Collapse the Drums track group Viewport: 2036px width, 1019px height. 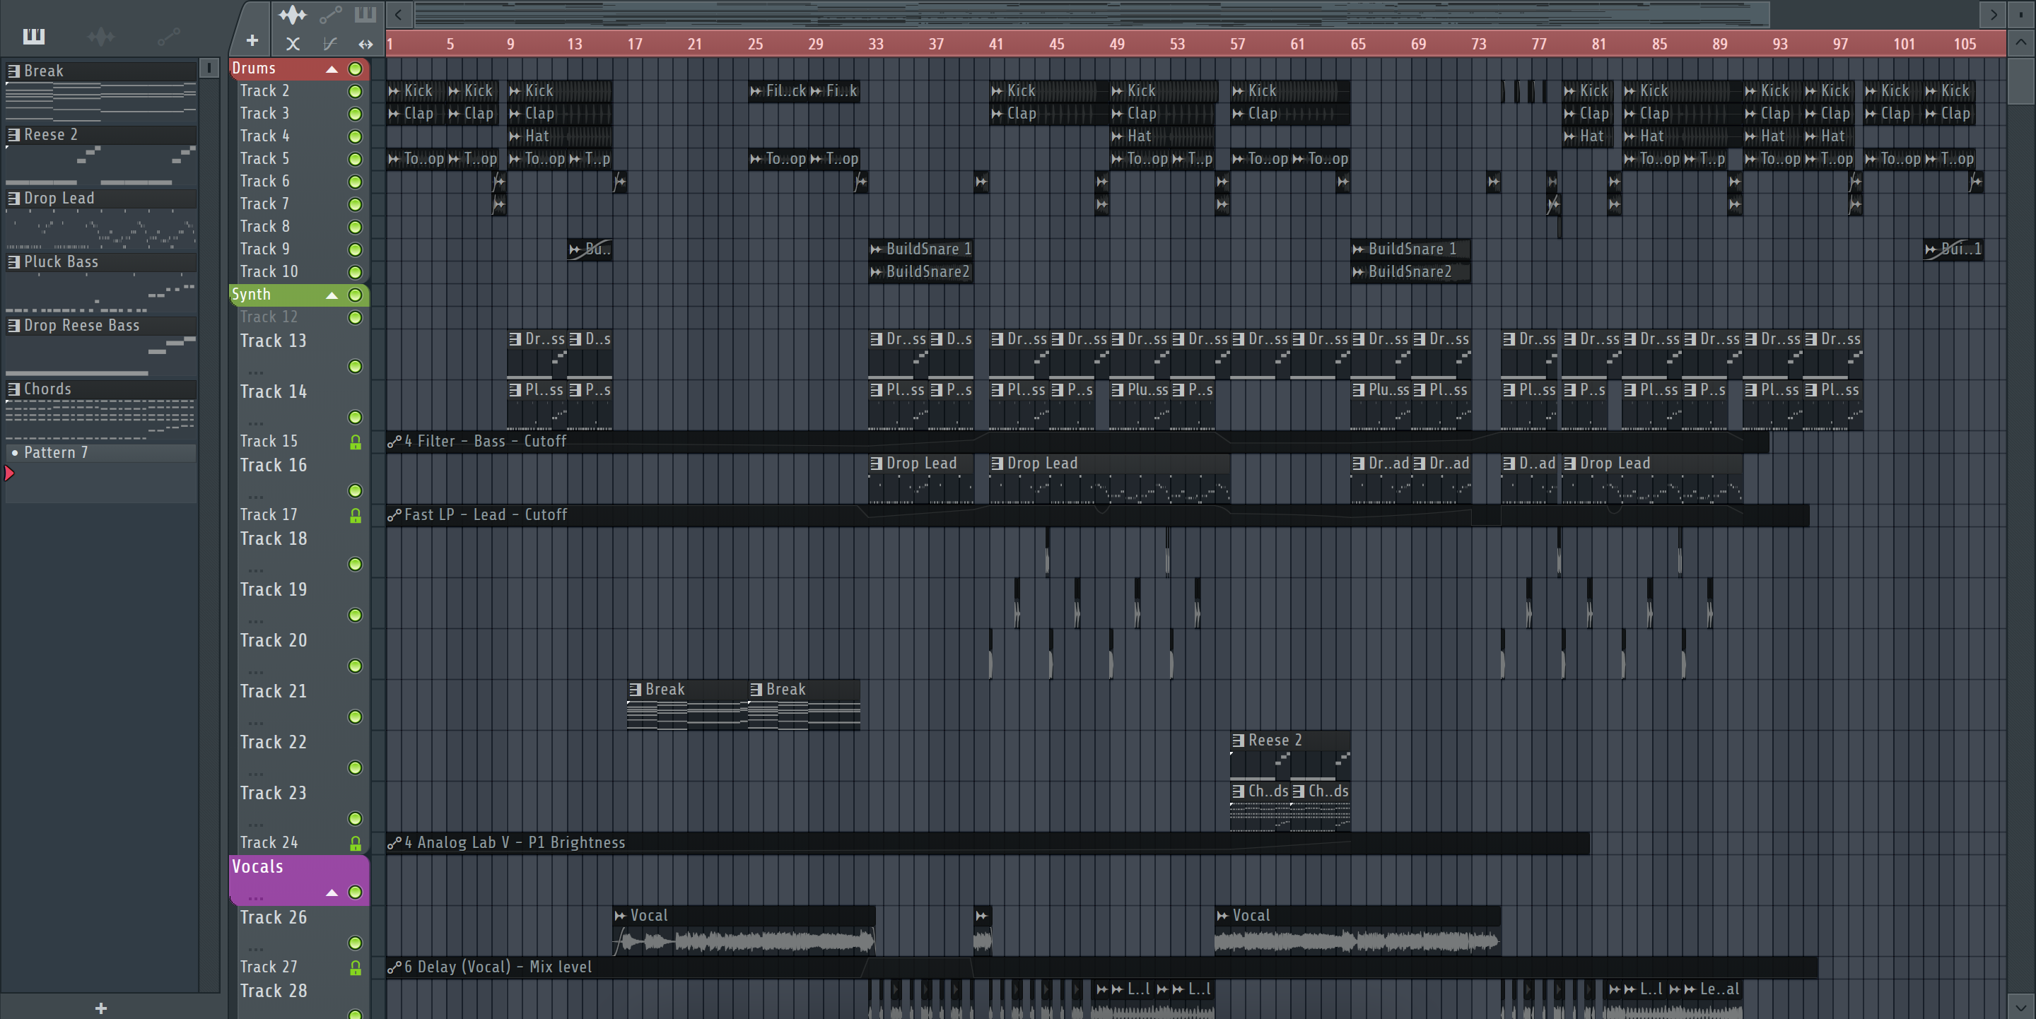point(333,69)
